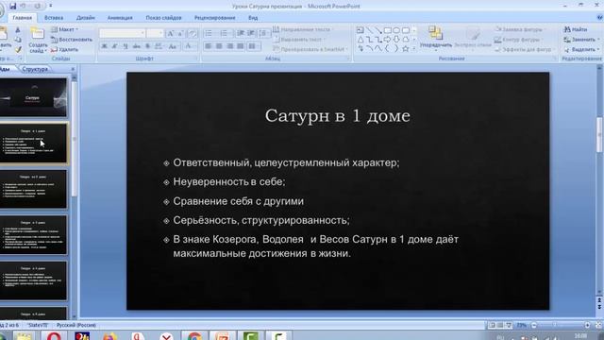Screen dimensions: 604x340
Task: Click the Format Painter brush icon
Action: [18, 49]
